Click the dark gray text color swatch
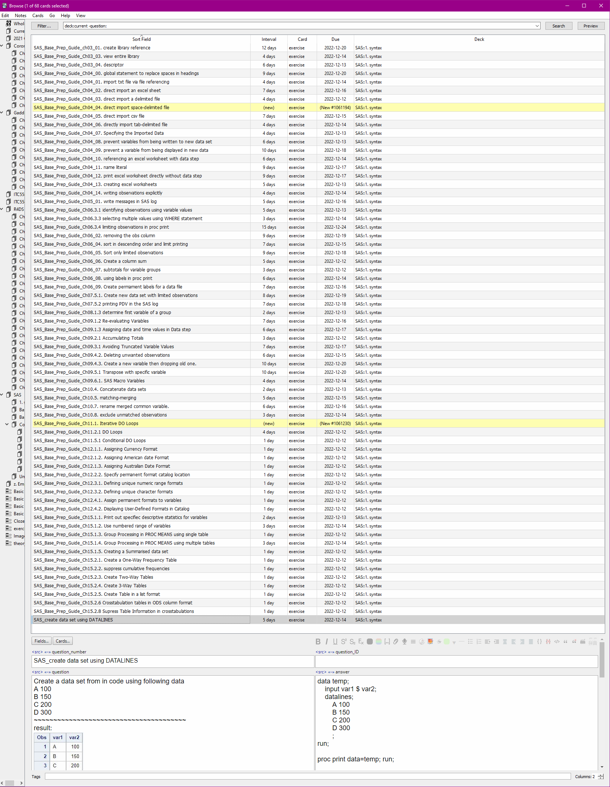Screen dimensions: 610x787 tap(370, 641)
